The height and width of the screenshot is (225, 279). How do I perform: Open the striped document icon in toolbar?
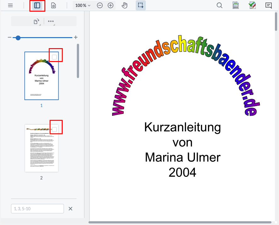coord(236,5)
